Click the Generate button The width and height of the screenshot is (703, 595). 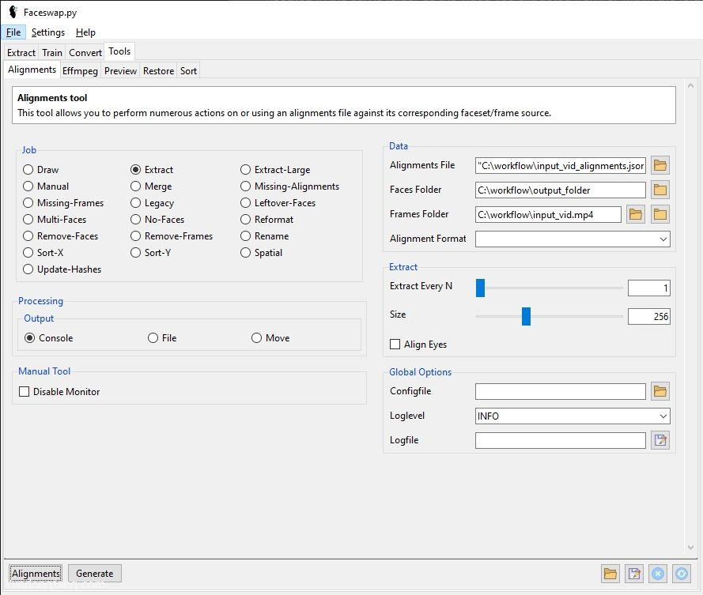click(95, 574)
